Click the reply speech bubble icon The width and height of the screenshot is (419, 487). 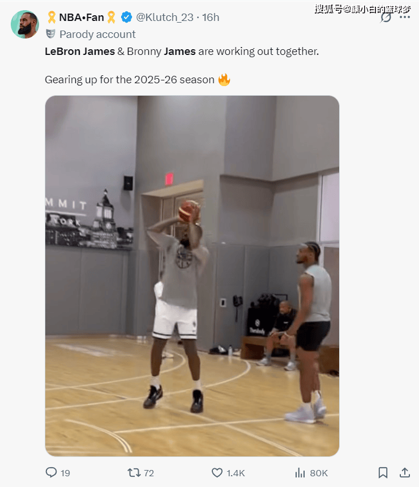52,472
